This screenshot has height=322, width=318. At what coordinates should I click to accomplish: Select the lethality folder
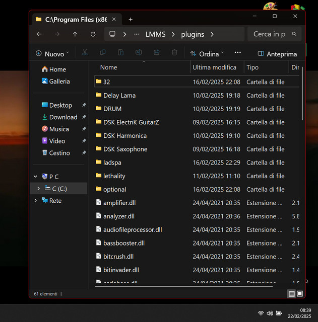click(197, 176)
